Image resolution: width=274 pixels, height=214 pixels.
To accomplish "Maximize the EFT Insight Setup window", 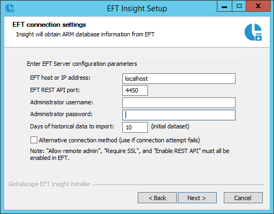I will point(239,6).
